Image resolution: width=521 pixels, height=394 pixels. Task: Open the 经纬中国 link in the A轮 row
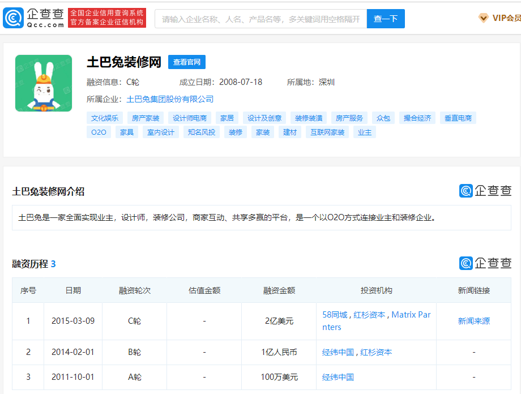[338, 377]
